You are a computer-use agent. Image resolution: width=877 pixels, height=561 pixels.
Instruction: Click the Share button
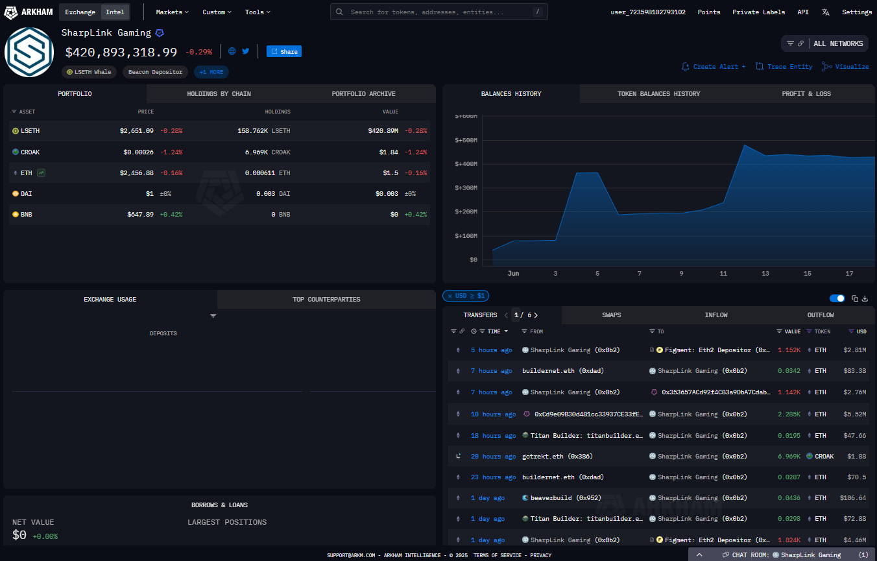284,51
